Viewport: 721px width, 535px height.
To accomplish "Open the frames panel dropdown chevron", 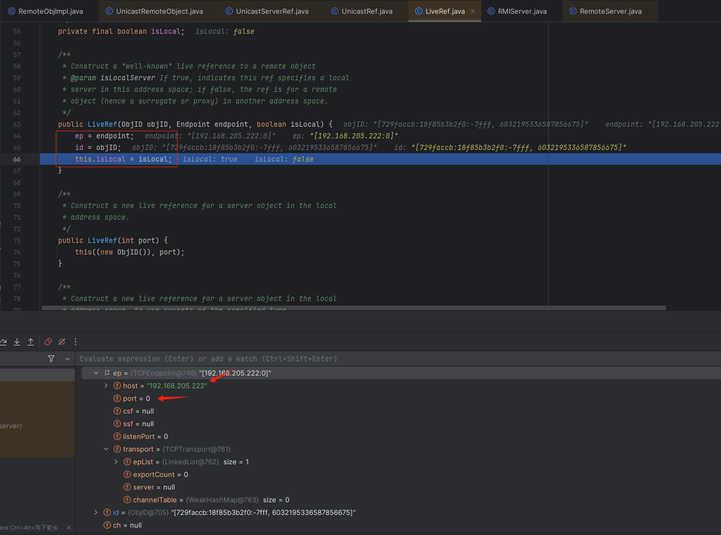I will pos(68,359).
